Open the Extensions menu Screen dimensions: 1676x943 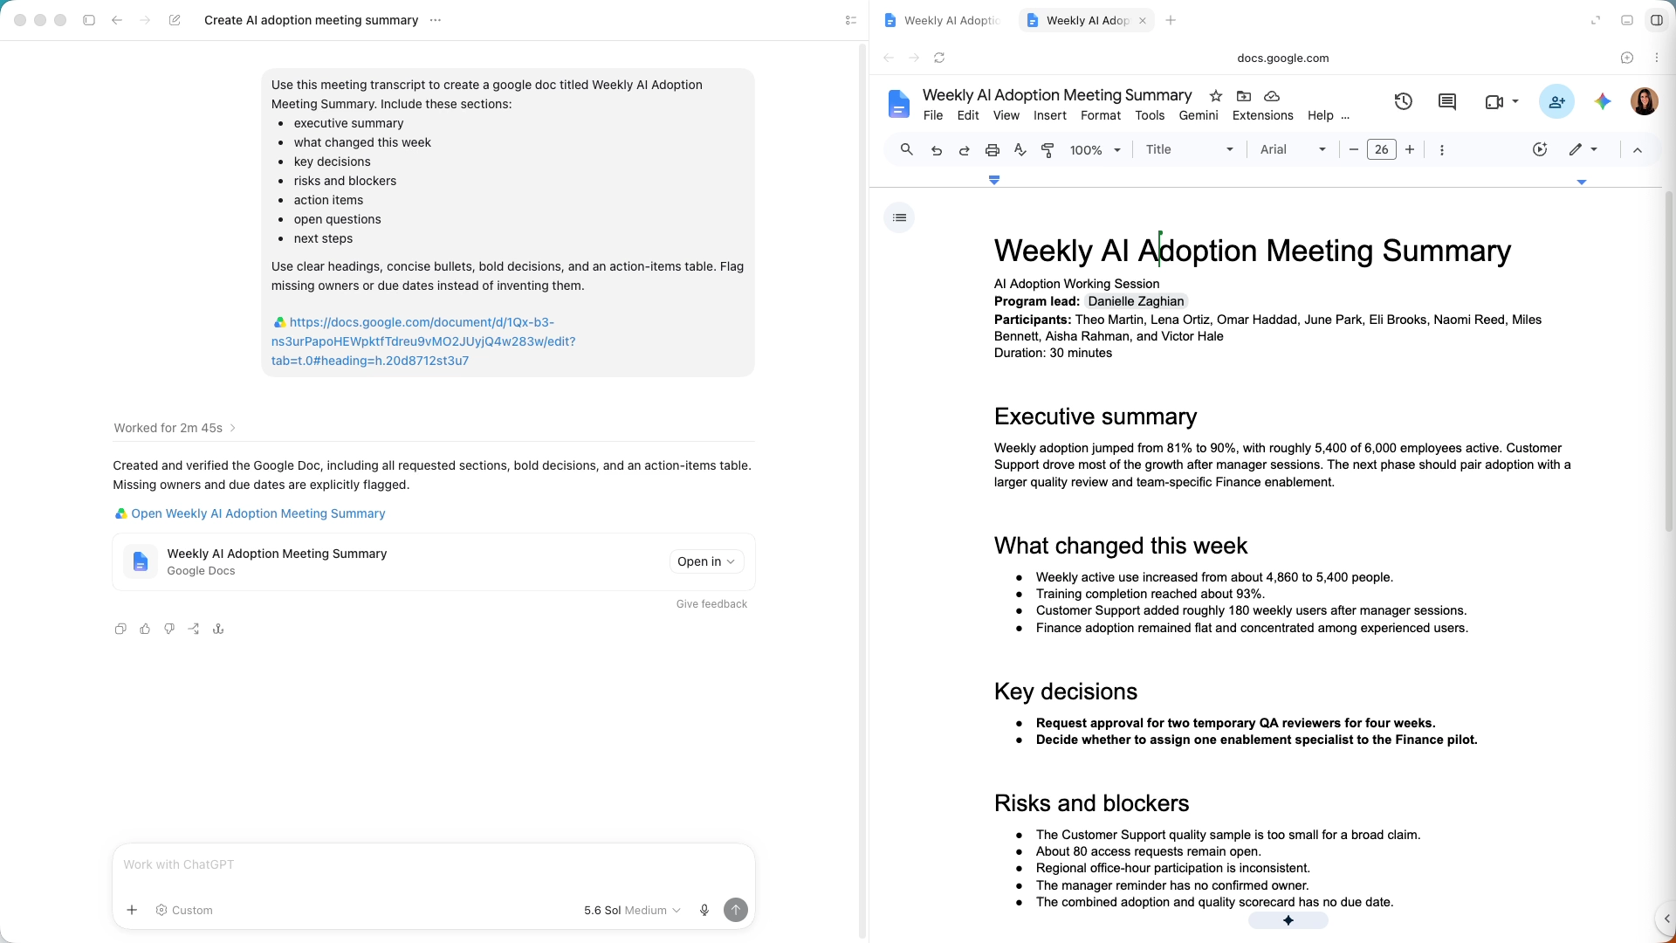coord(1263,115)
